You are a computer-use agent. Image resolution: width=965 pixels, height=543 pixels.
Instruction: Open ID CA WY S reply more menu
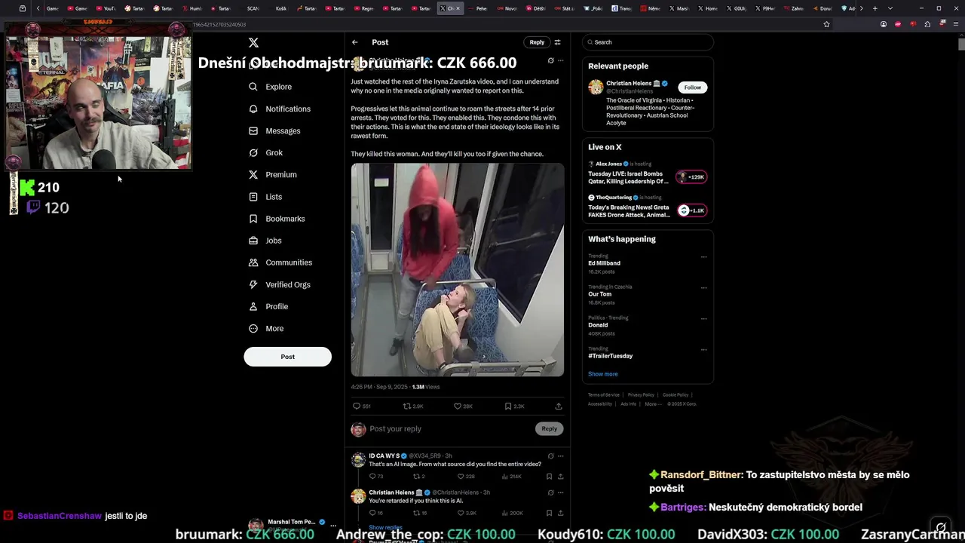pos(560,456)
